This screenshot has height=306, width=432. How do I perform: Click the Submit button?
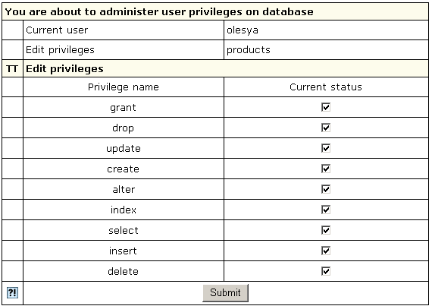point(225,293)
